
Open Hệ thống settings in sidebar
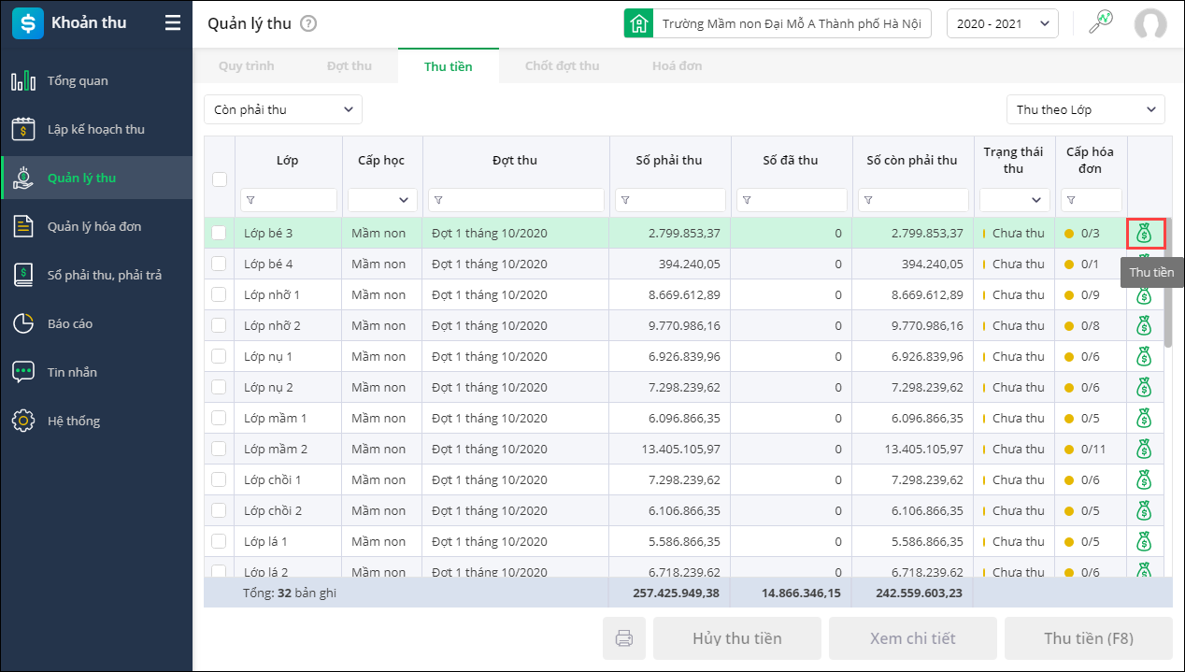coord(74,422)
